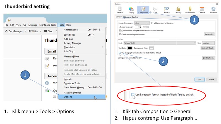Choose Activity Manager menu entry
This screenshot has width=221, height=124.
click(82, 43)
